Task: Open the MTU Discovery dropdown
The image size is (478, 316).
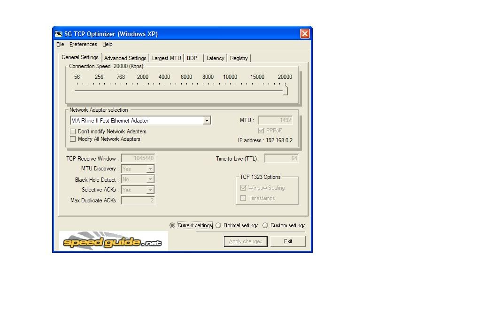Action: pyautogui.click(x=150, y=169)
